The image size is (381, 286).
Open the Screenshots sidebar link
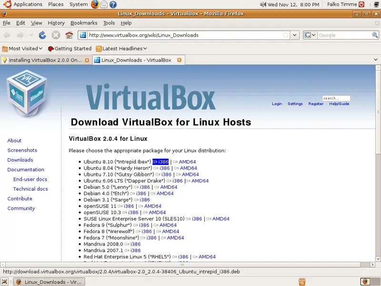[22, 150]
